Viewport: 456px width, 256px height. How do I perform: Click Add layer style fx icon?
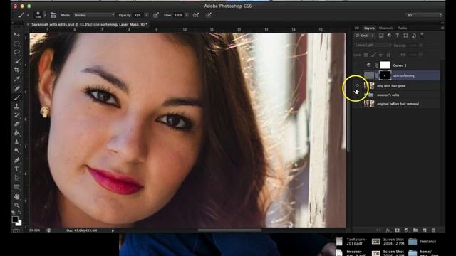(388, 230)
